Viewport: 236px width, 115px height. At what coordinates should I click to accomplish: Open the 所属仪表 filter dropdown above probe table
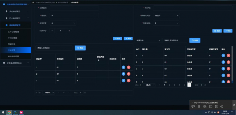(x=148, y=40)
